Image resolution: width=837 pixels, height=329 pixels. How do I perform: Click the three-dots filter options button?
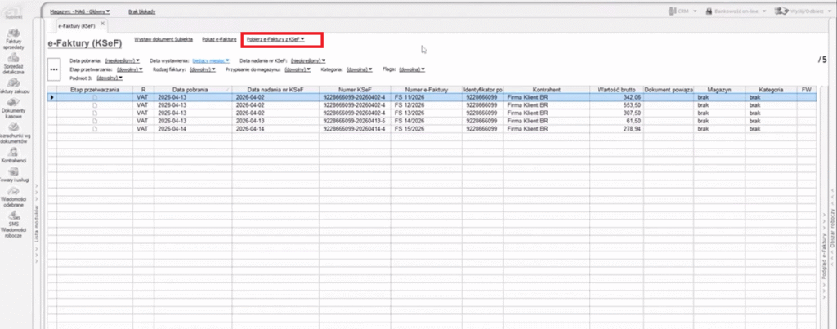point(56,70)
